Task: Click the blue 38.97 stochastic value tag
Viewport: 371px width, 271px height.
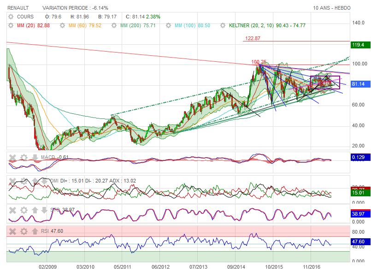Action: click(x=360, y=214)
